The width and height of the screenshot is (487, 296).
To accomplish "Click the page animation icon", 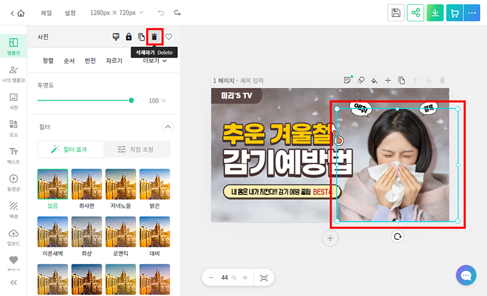I will [360, 80].
